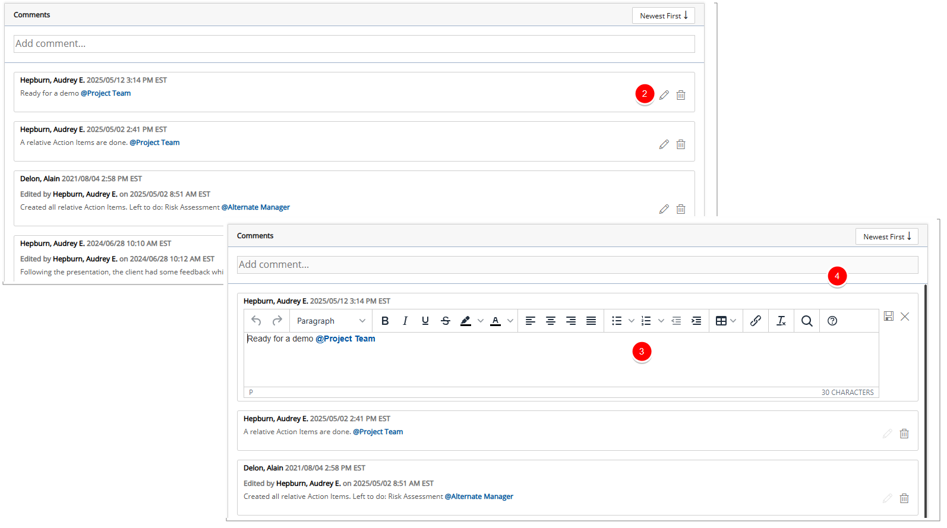Screen dimensions: 947x528
Task: Open text color dropdown arrow
Action: 510,321
